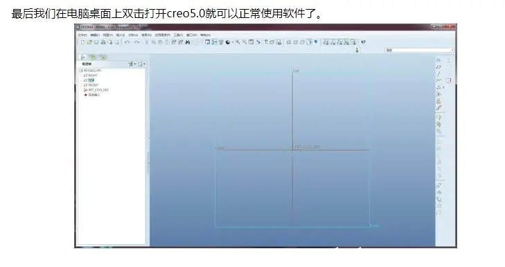Click the New file icon
The width and height of the screenshot is (505, 267).
tap(82, 42)
